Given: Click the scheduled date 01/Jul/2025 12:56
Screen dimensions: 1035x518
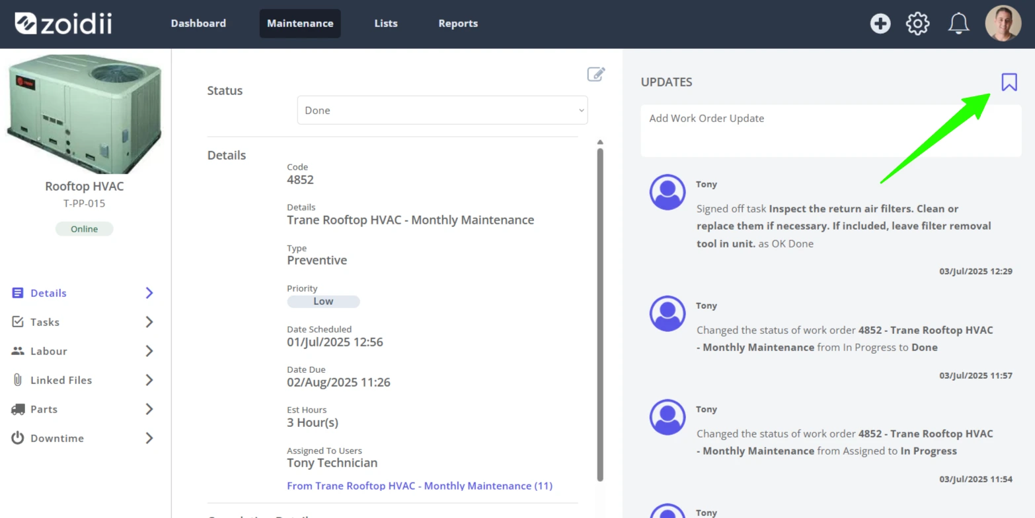Looking at the screenshot, I should (x=335, y=342).
